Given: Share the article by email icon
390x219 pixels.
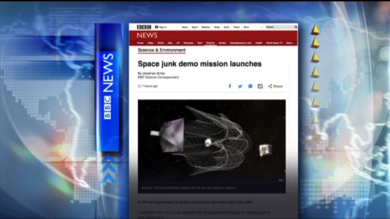Looking at the screenshot, I should [x=260, y=86].
